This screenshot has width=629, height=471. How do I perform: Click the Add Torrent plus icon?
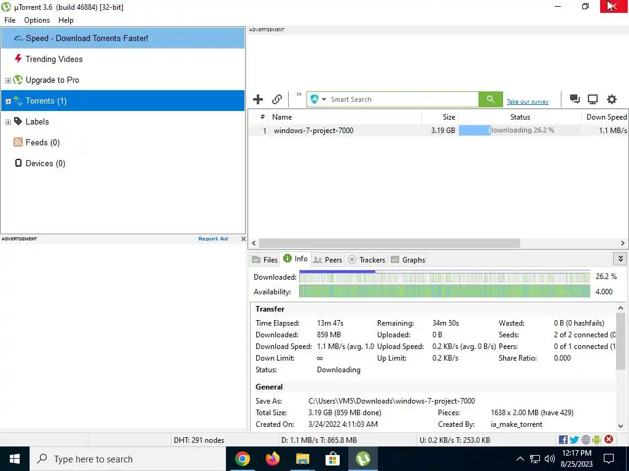click(258, 99)
